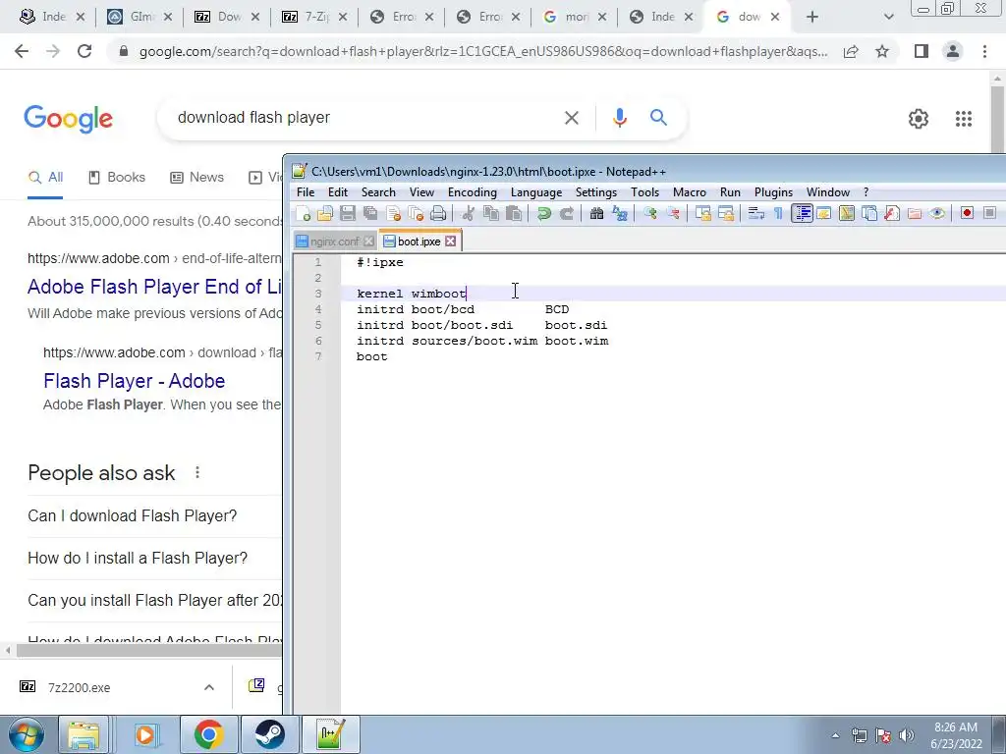Screen dimensions: 1006x754
Task: Open 'Adobe Flash Player End of Li' result
Action: pos(154,287)
